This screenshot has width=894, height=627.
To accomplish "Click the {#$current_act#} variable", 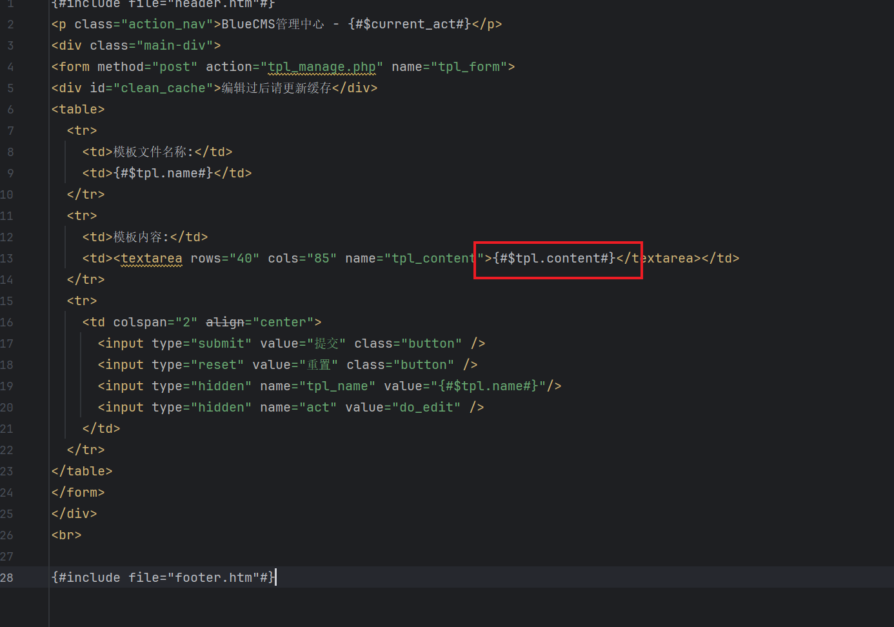I will coord(410,25).
